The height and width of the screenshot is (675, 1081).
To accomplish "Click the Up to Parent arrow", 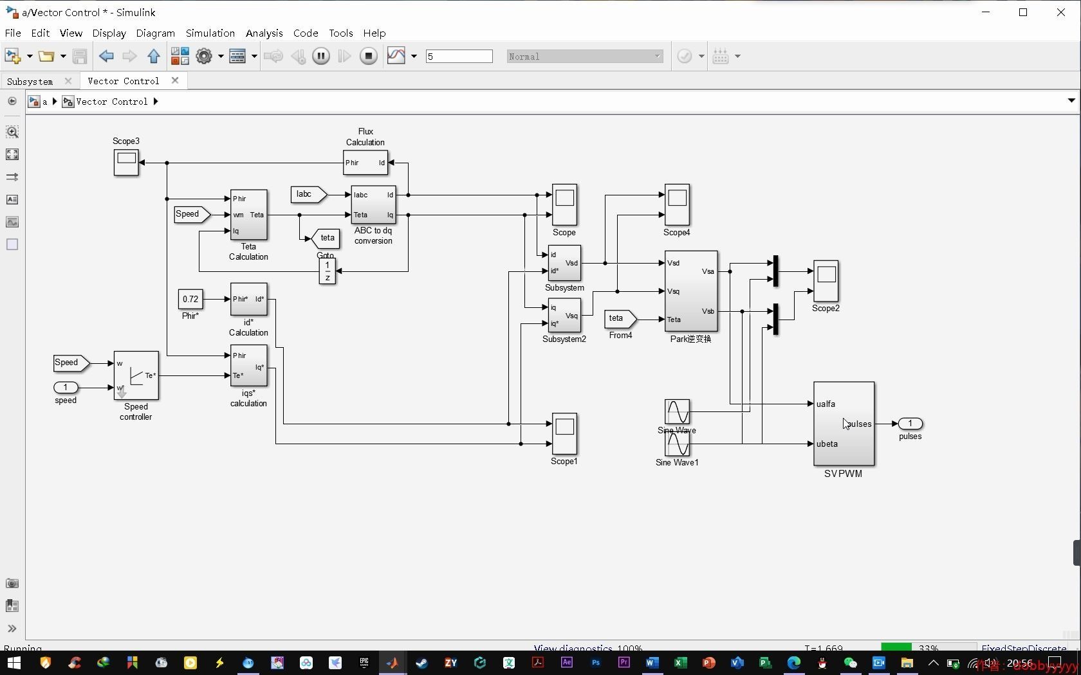I will (153, 57).
